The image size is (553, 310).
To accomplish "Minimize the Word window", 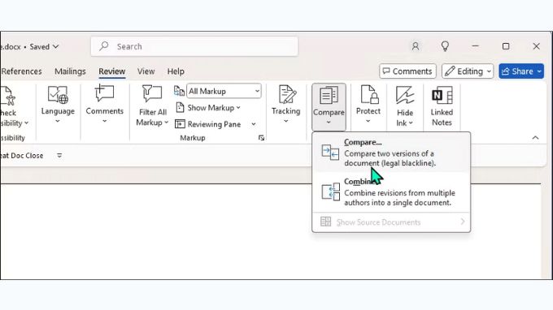I will point(476,46).
